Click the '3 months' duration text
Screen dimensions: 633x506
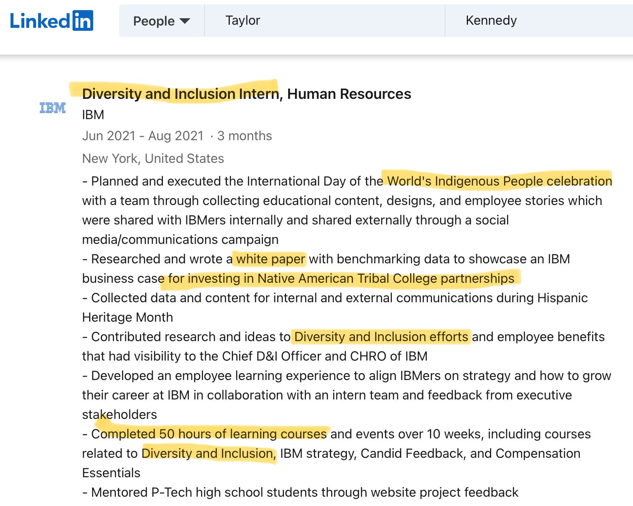click(245, 136)
